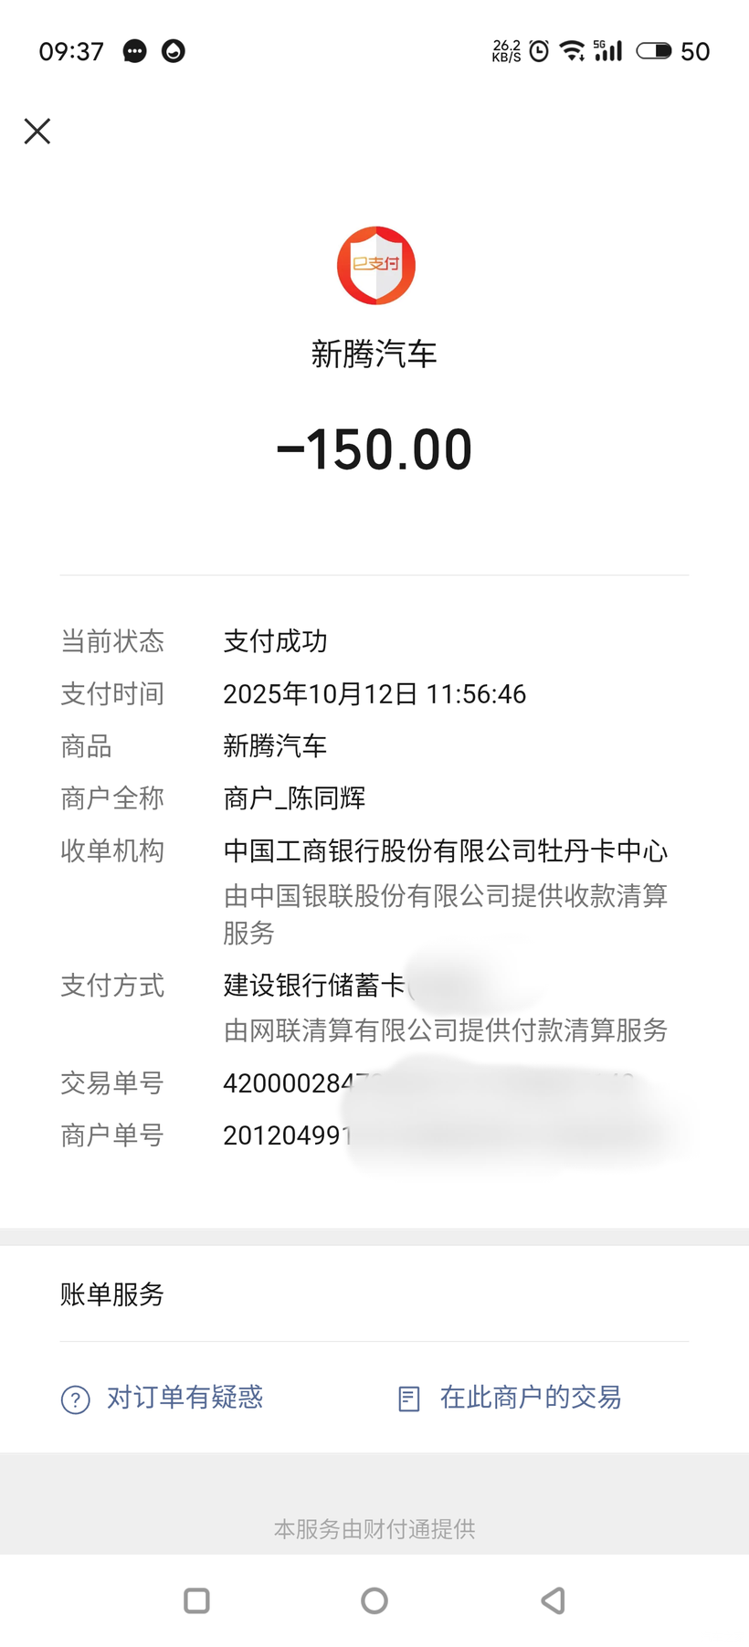Tap the message notification bubble icon

134,51
